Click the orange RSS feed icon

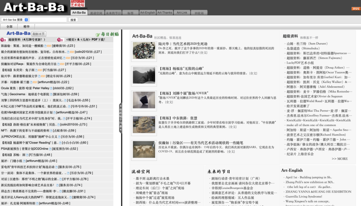[x=356, y=9]
